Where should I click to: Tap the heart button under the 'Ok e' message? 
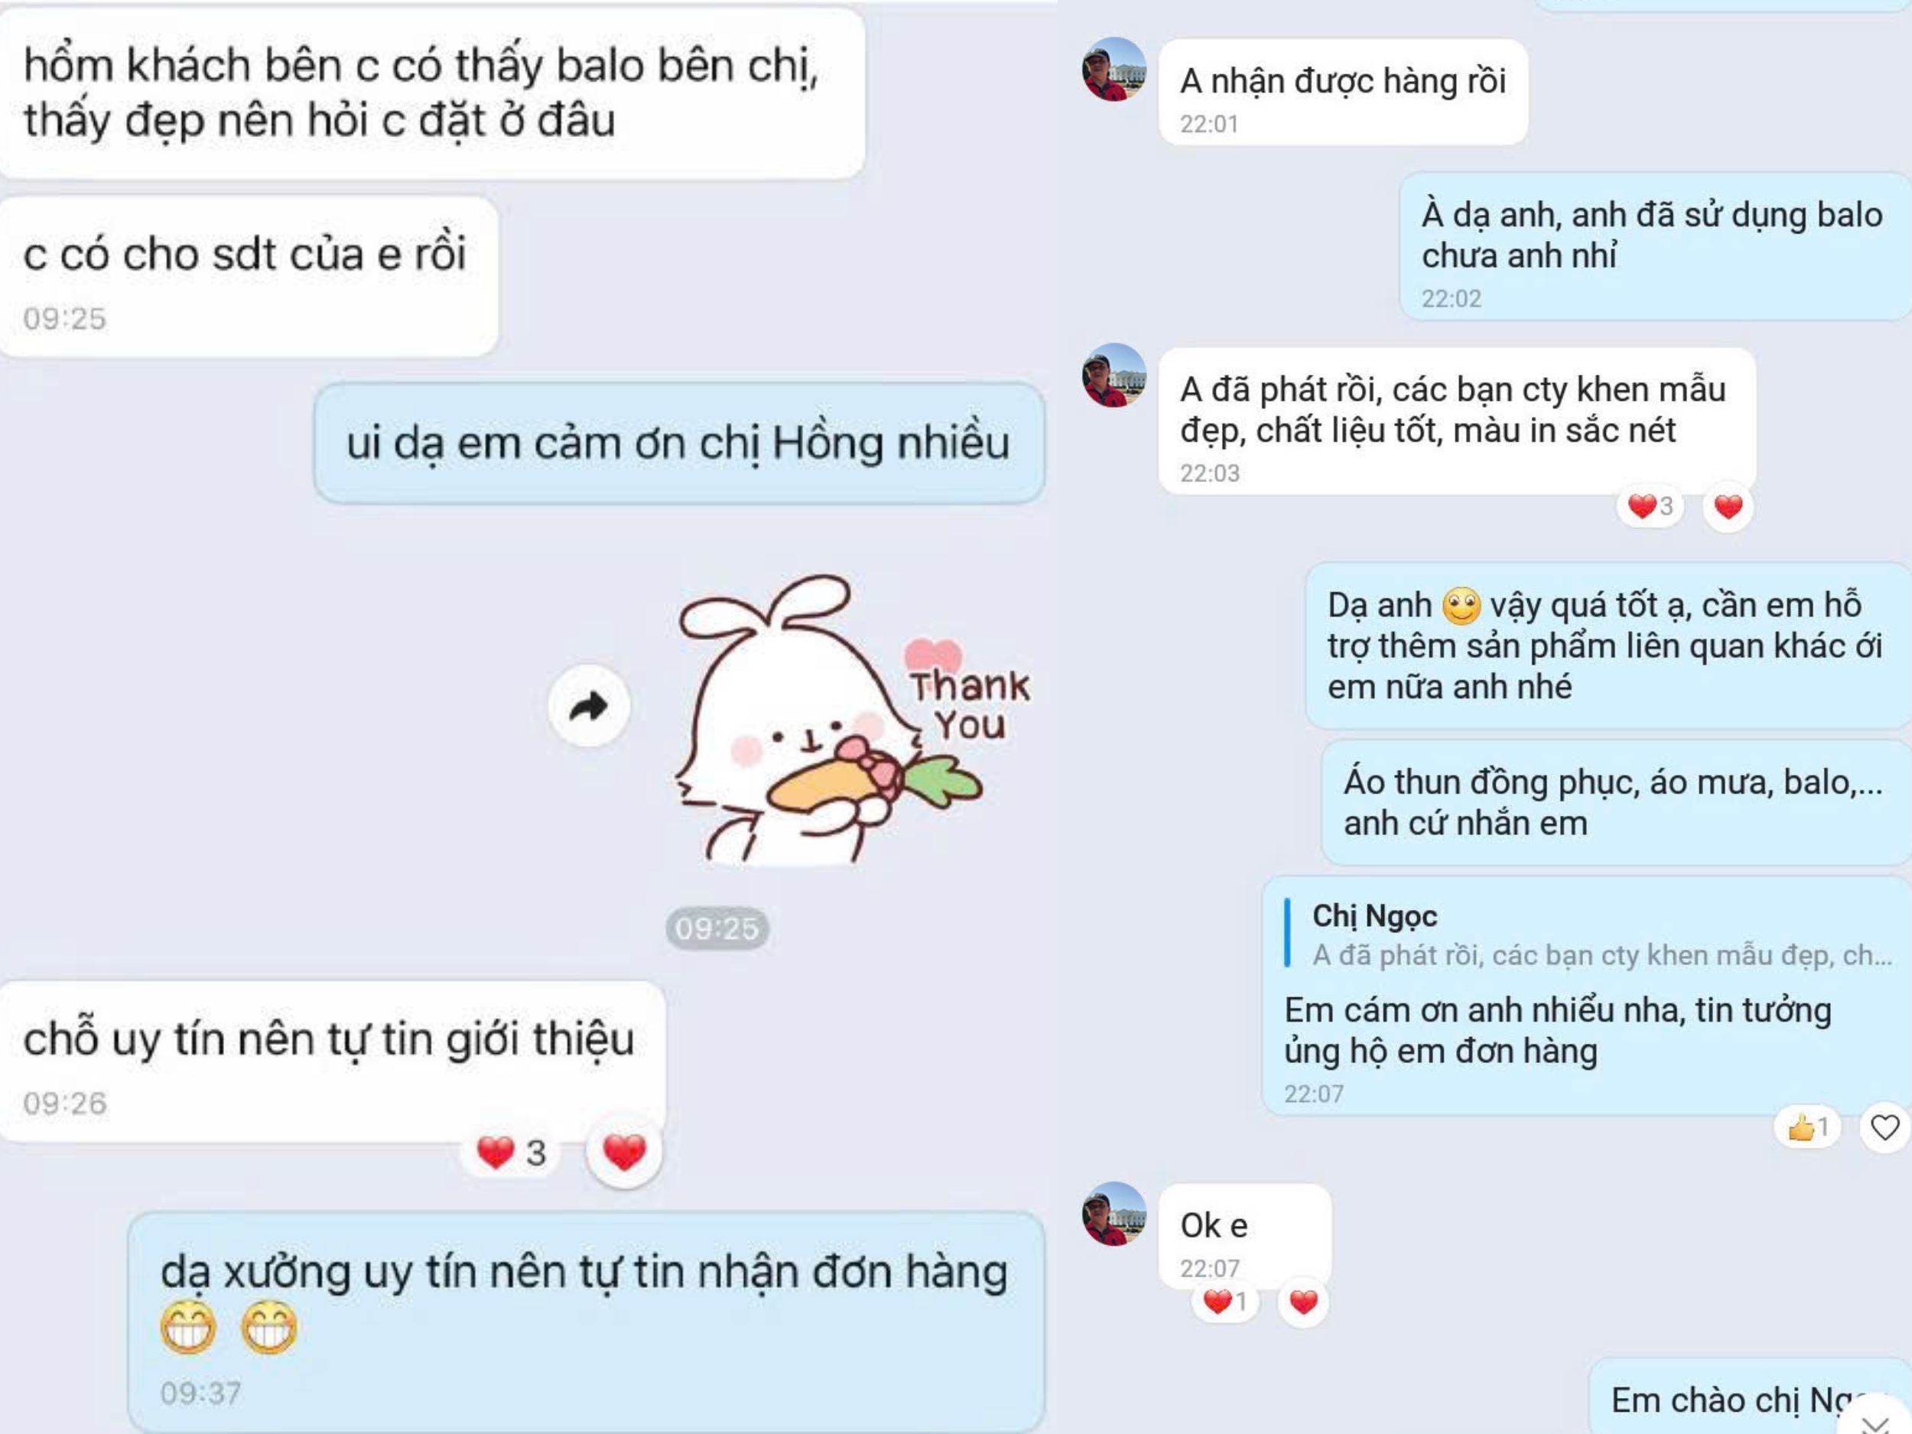click(x=1303, y=1301)
